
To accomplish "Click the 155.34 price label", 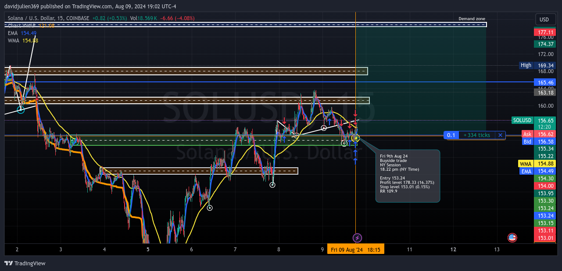I will (545, 149).
